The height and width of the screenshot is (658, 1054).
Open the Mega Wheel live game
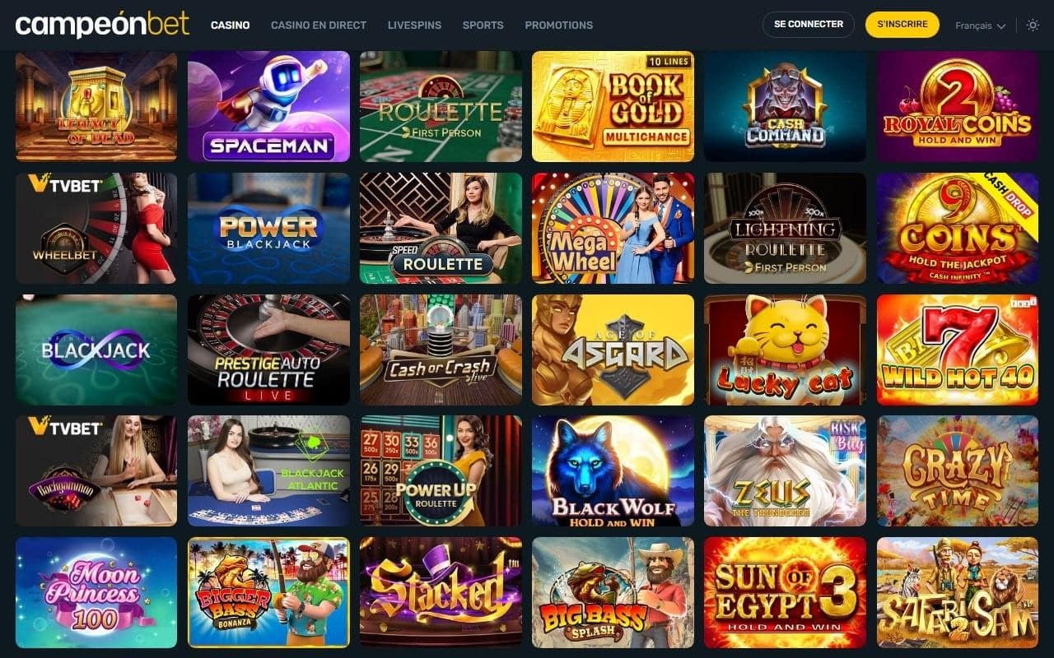click(x=613, y=228)
